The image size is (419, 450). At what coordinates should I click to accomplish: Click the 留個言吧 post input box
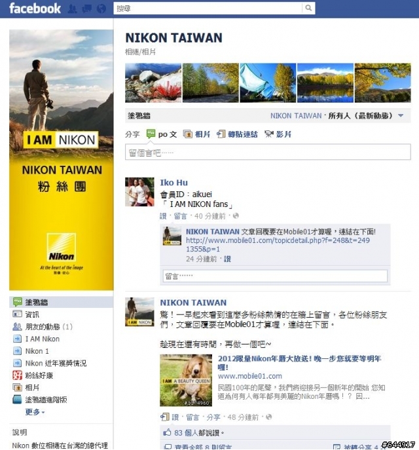(268, 152)
